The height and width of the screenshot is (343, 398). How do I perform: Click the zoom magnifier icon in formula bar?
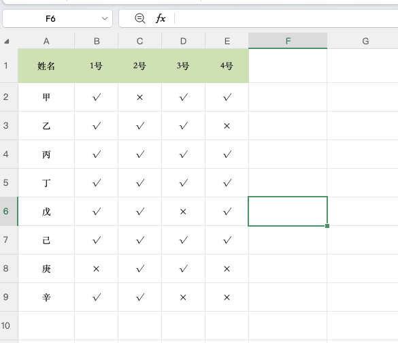pyautogui.click(x=140, y=18)
